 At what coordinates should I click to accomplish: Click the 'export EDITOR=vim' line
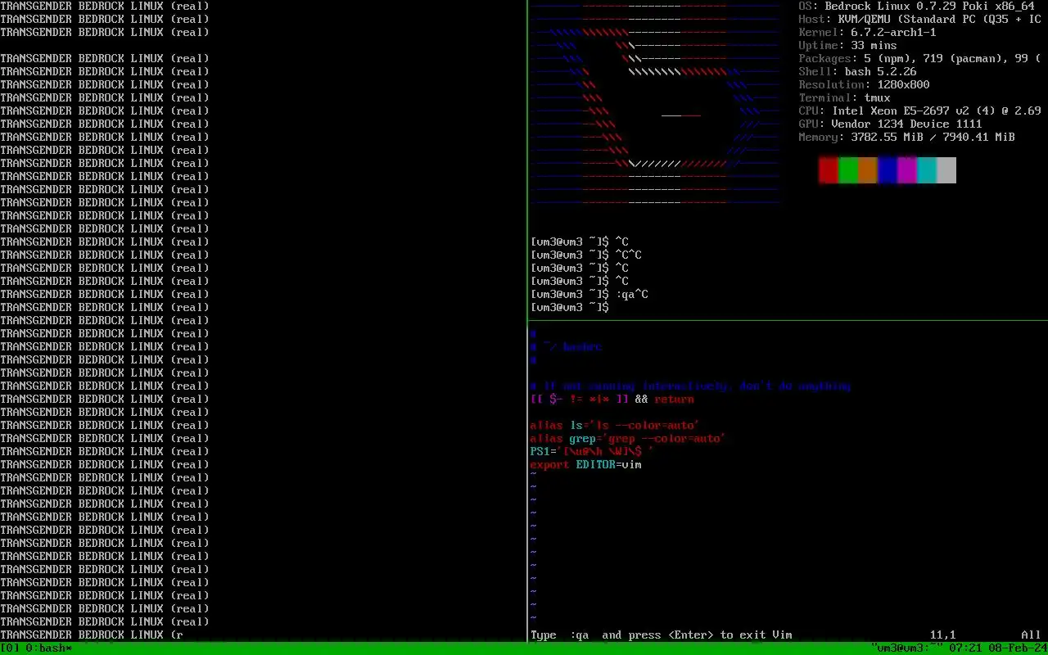point(586,465)
